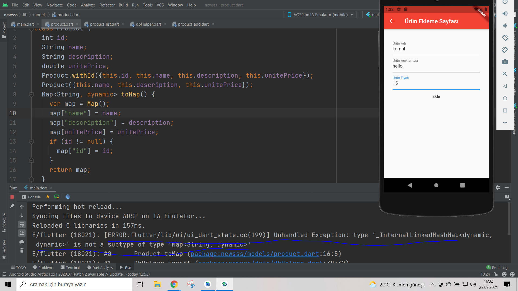Open Favorites tool window sidebar

(x=4, y=249)
